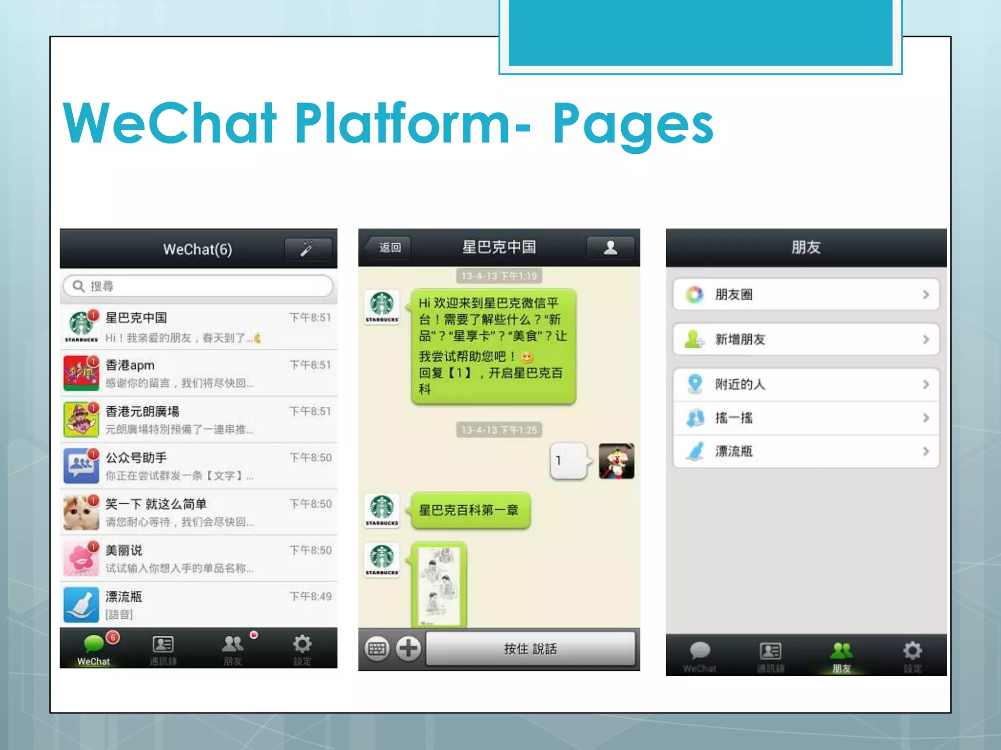This screenshot has width=1001, height=750.
Task: Click the 星巴克百科第一章 message bubble
Action: pyautogui.click(x=470, y=510)
